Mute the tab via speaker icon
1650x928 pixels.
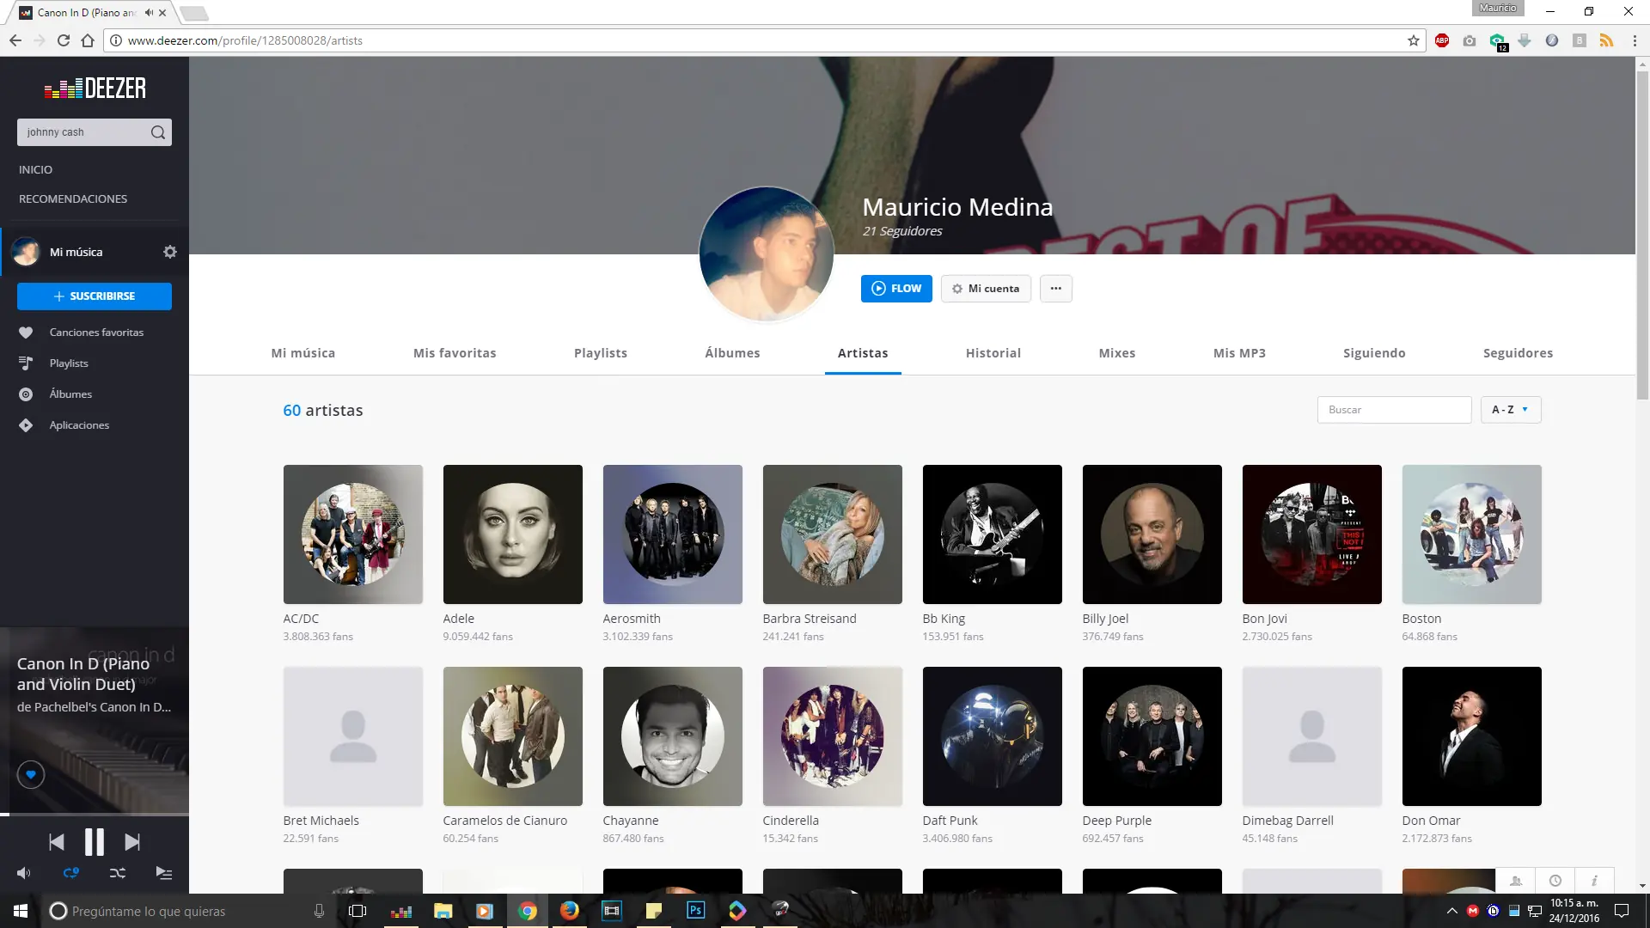click(x=149, y=13)
